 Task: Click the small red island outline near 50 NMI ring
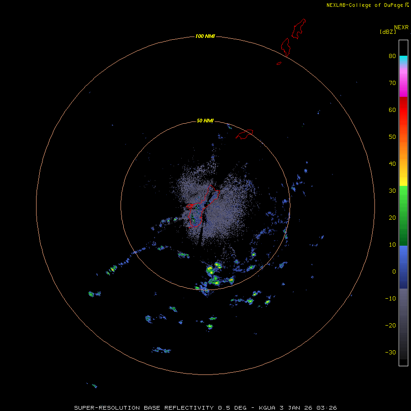click(244, 134)
